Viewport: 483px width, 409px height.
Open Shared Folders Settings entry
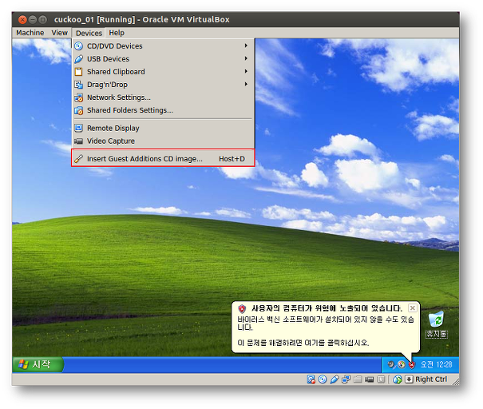click(x=163, y=110)
